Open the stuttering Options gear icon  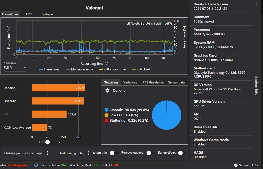pyautogui.click(x=107, y=90)
